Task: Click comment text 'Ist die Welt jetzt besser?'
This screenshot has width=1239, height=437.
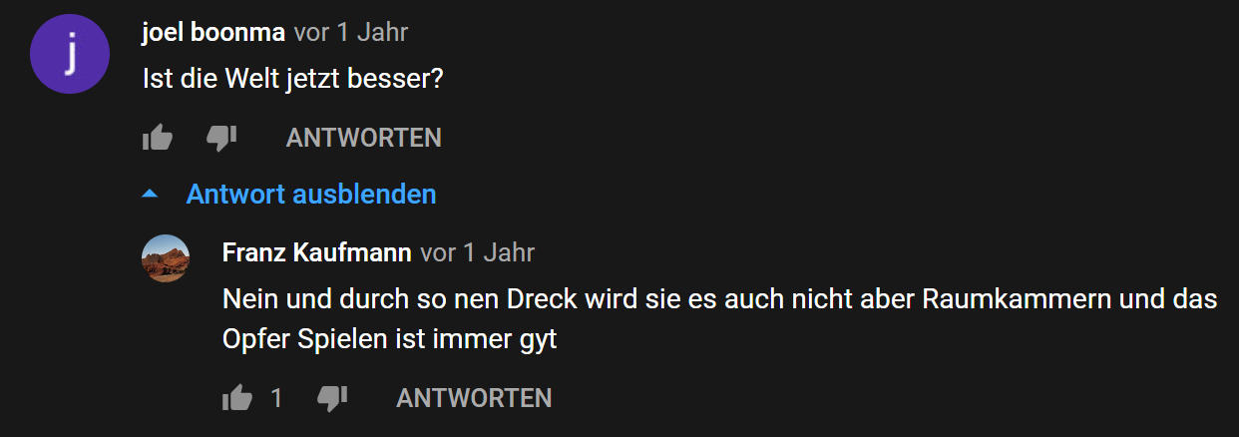Action: point(293,79)
